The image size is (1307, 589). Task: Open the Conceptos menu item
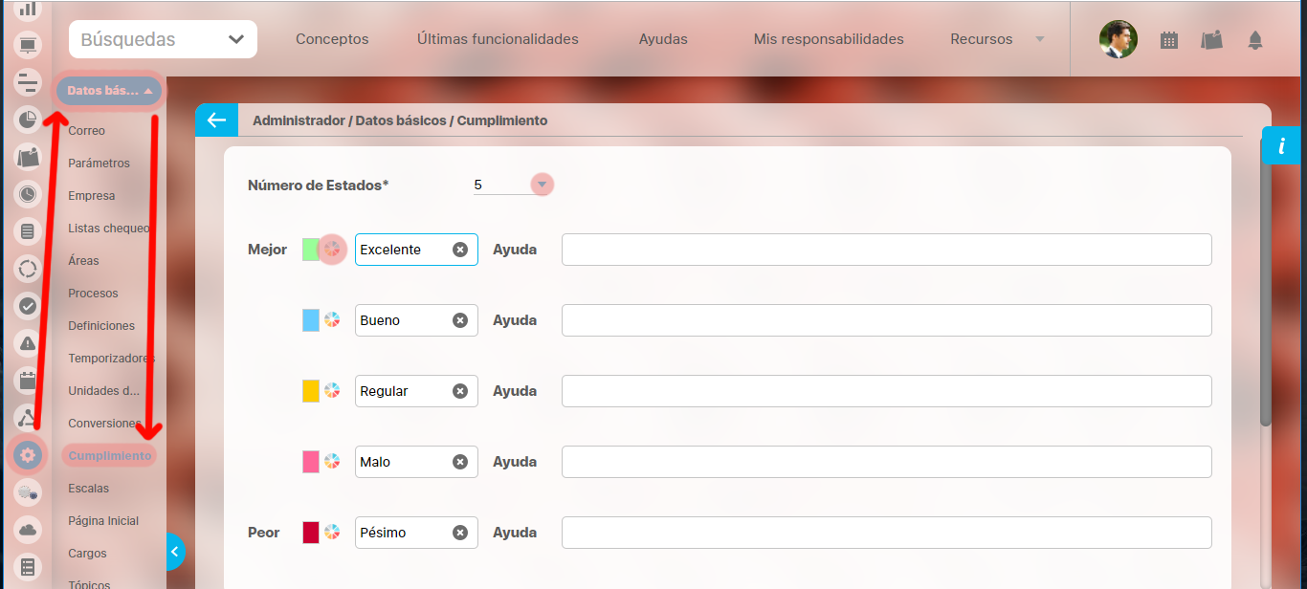point(332,39)
